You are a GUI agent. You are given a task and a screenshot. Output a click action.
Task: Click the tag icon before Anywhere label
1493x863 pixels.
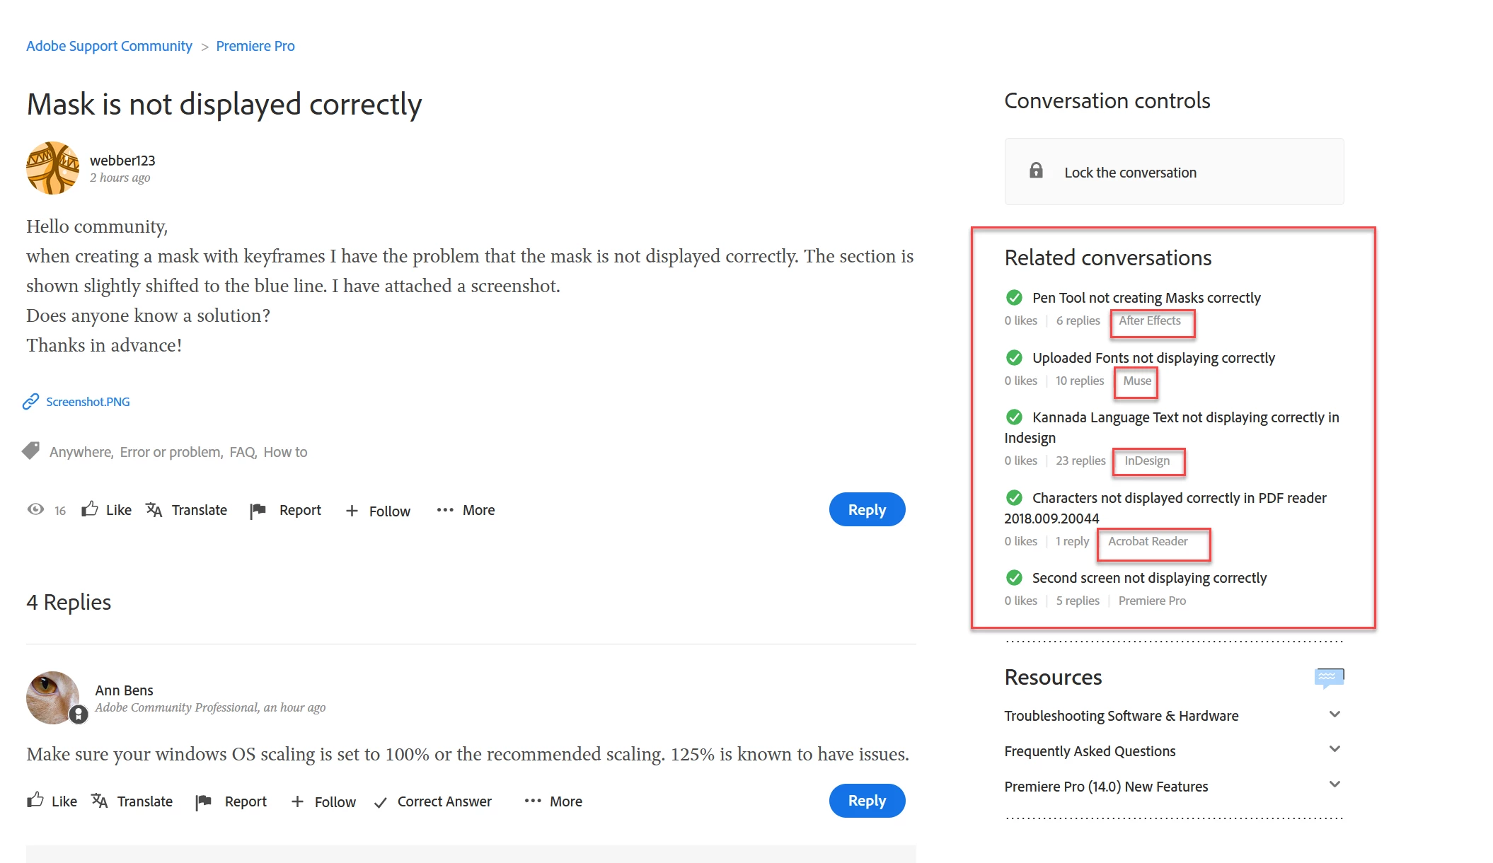31,451
